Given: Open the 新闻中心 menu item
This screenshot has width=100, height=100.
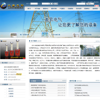Looking at the screenshot, I should 46,9.
